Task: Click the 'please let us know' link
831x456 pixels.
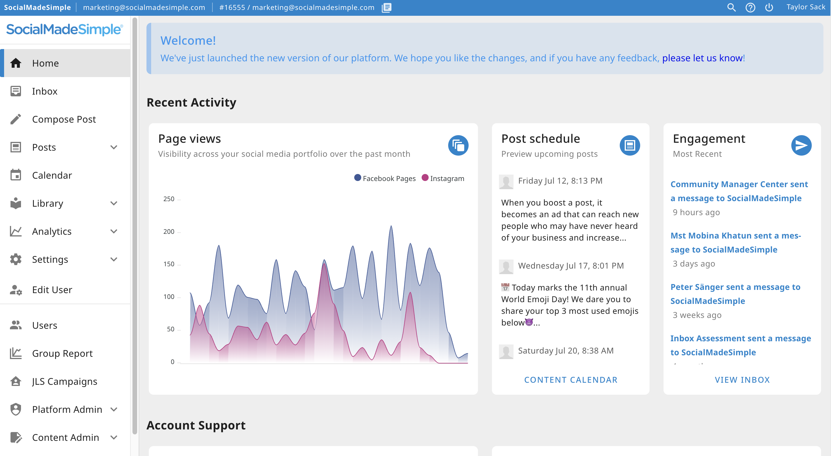Action: click(702, 58)
